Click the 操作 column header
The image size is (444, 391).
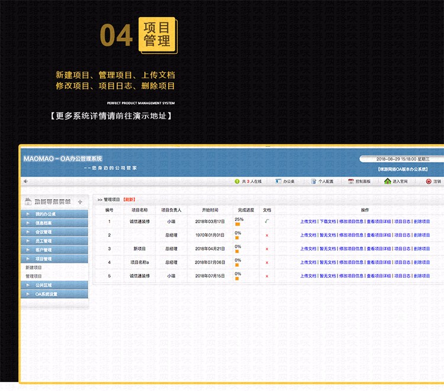pos(365,210)
